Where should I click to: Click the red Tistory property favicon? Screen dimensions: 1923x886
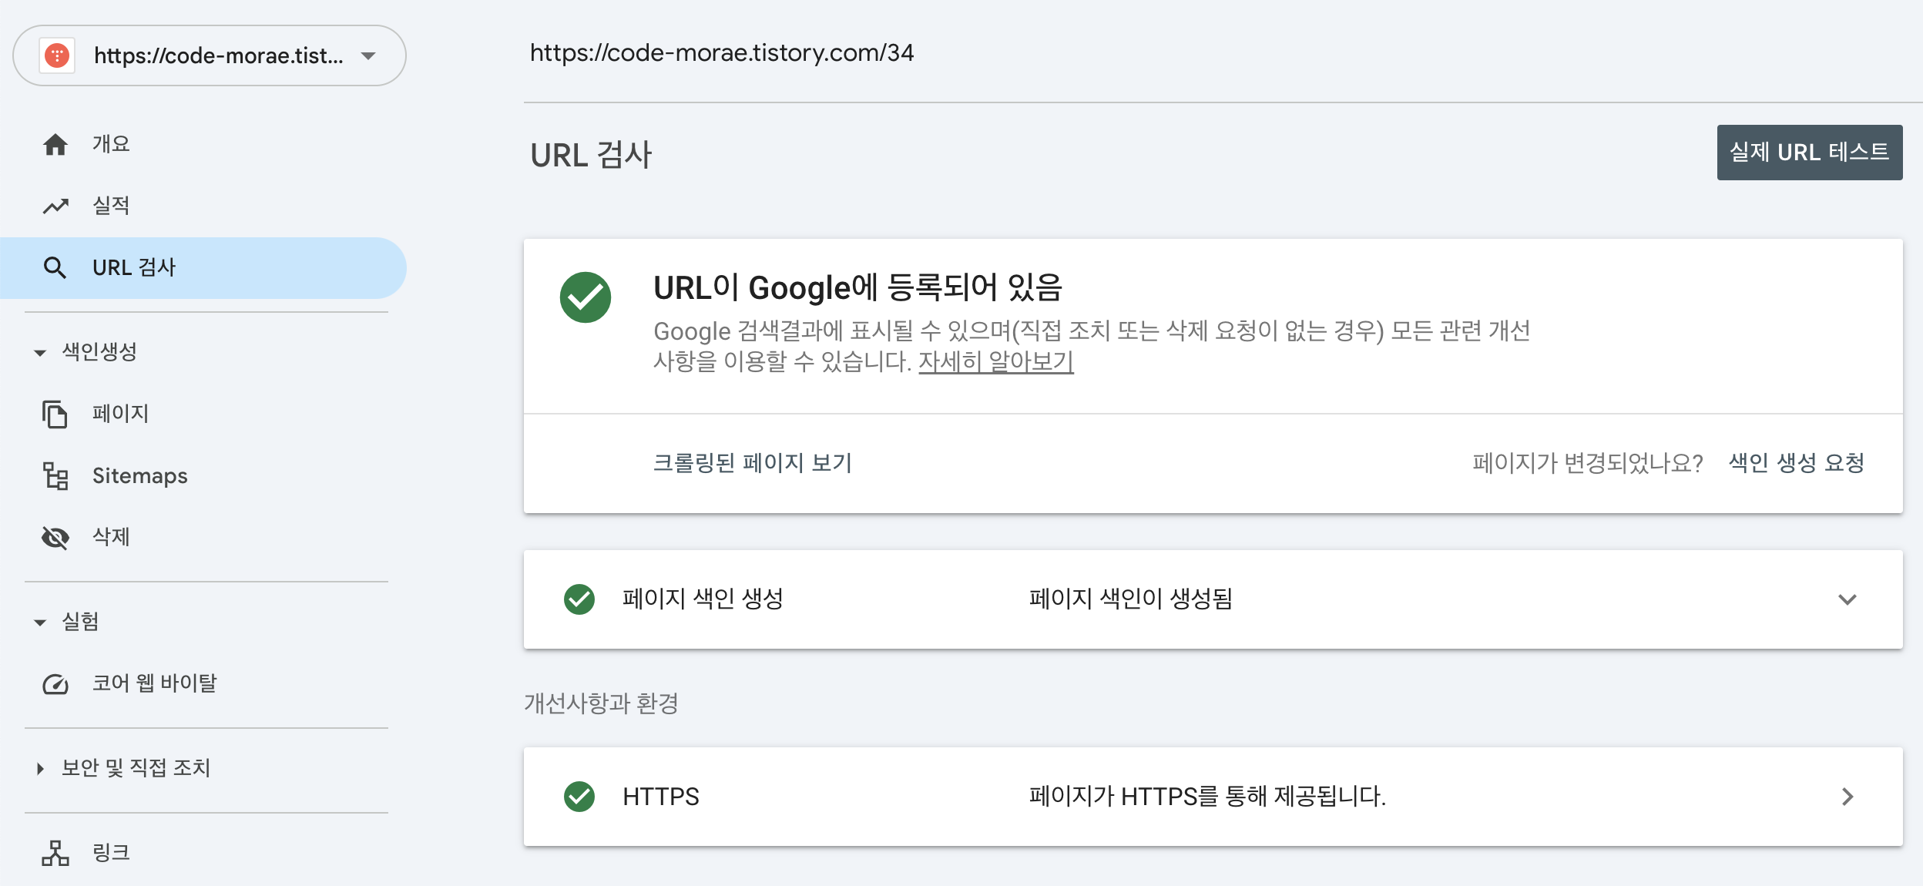[x=57, y=55]
